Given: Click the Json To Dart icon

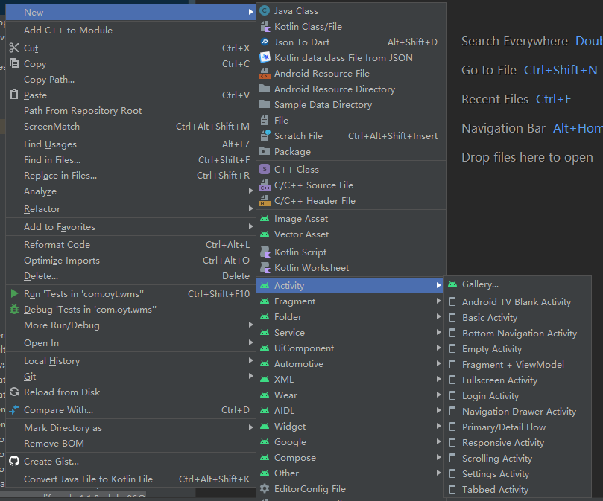Looking at the screenshot, I should [x=265, y=42].
